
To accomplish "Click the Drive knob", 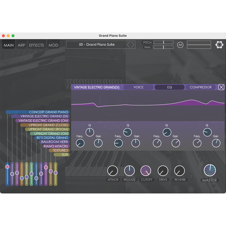I will (x=163, y=171).
